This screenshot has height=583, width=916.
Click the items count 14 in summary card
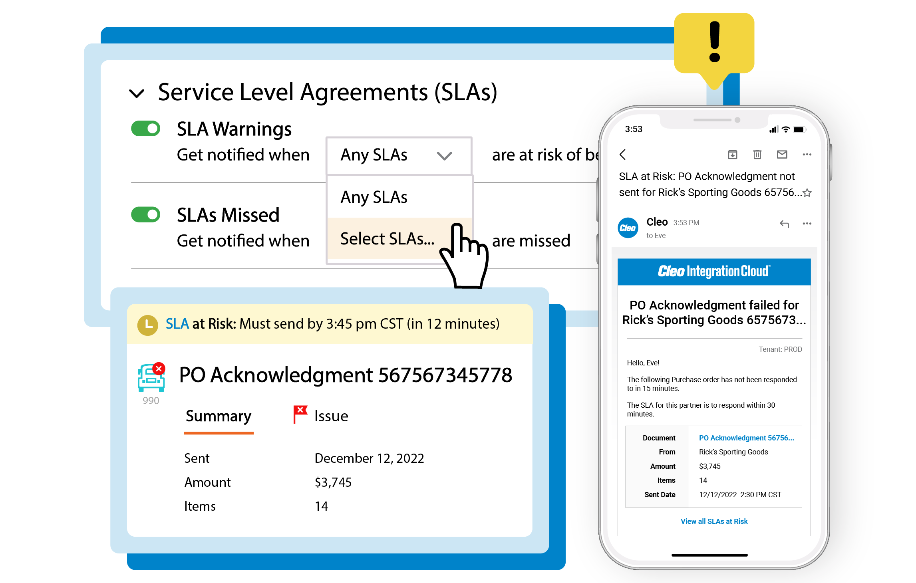pyautogui.click(x=321, y=506)
